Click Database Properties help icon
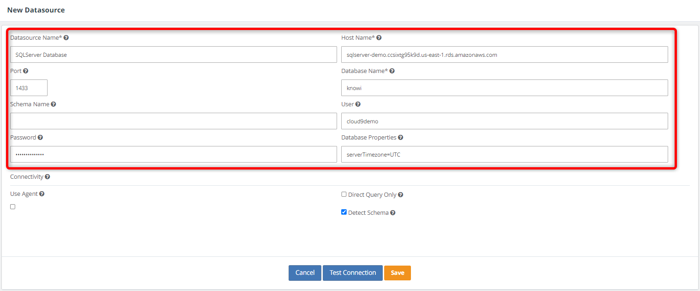Screen dimensions: 700x291 click(x=400, y=138)
